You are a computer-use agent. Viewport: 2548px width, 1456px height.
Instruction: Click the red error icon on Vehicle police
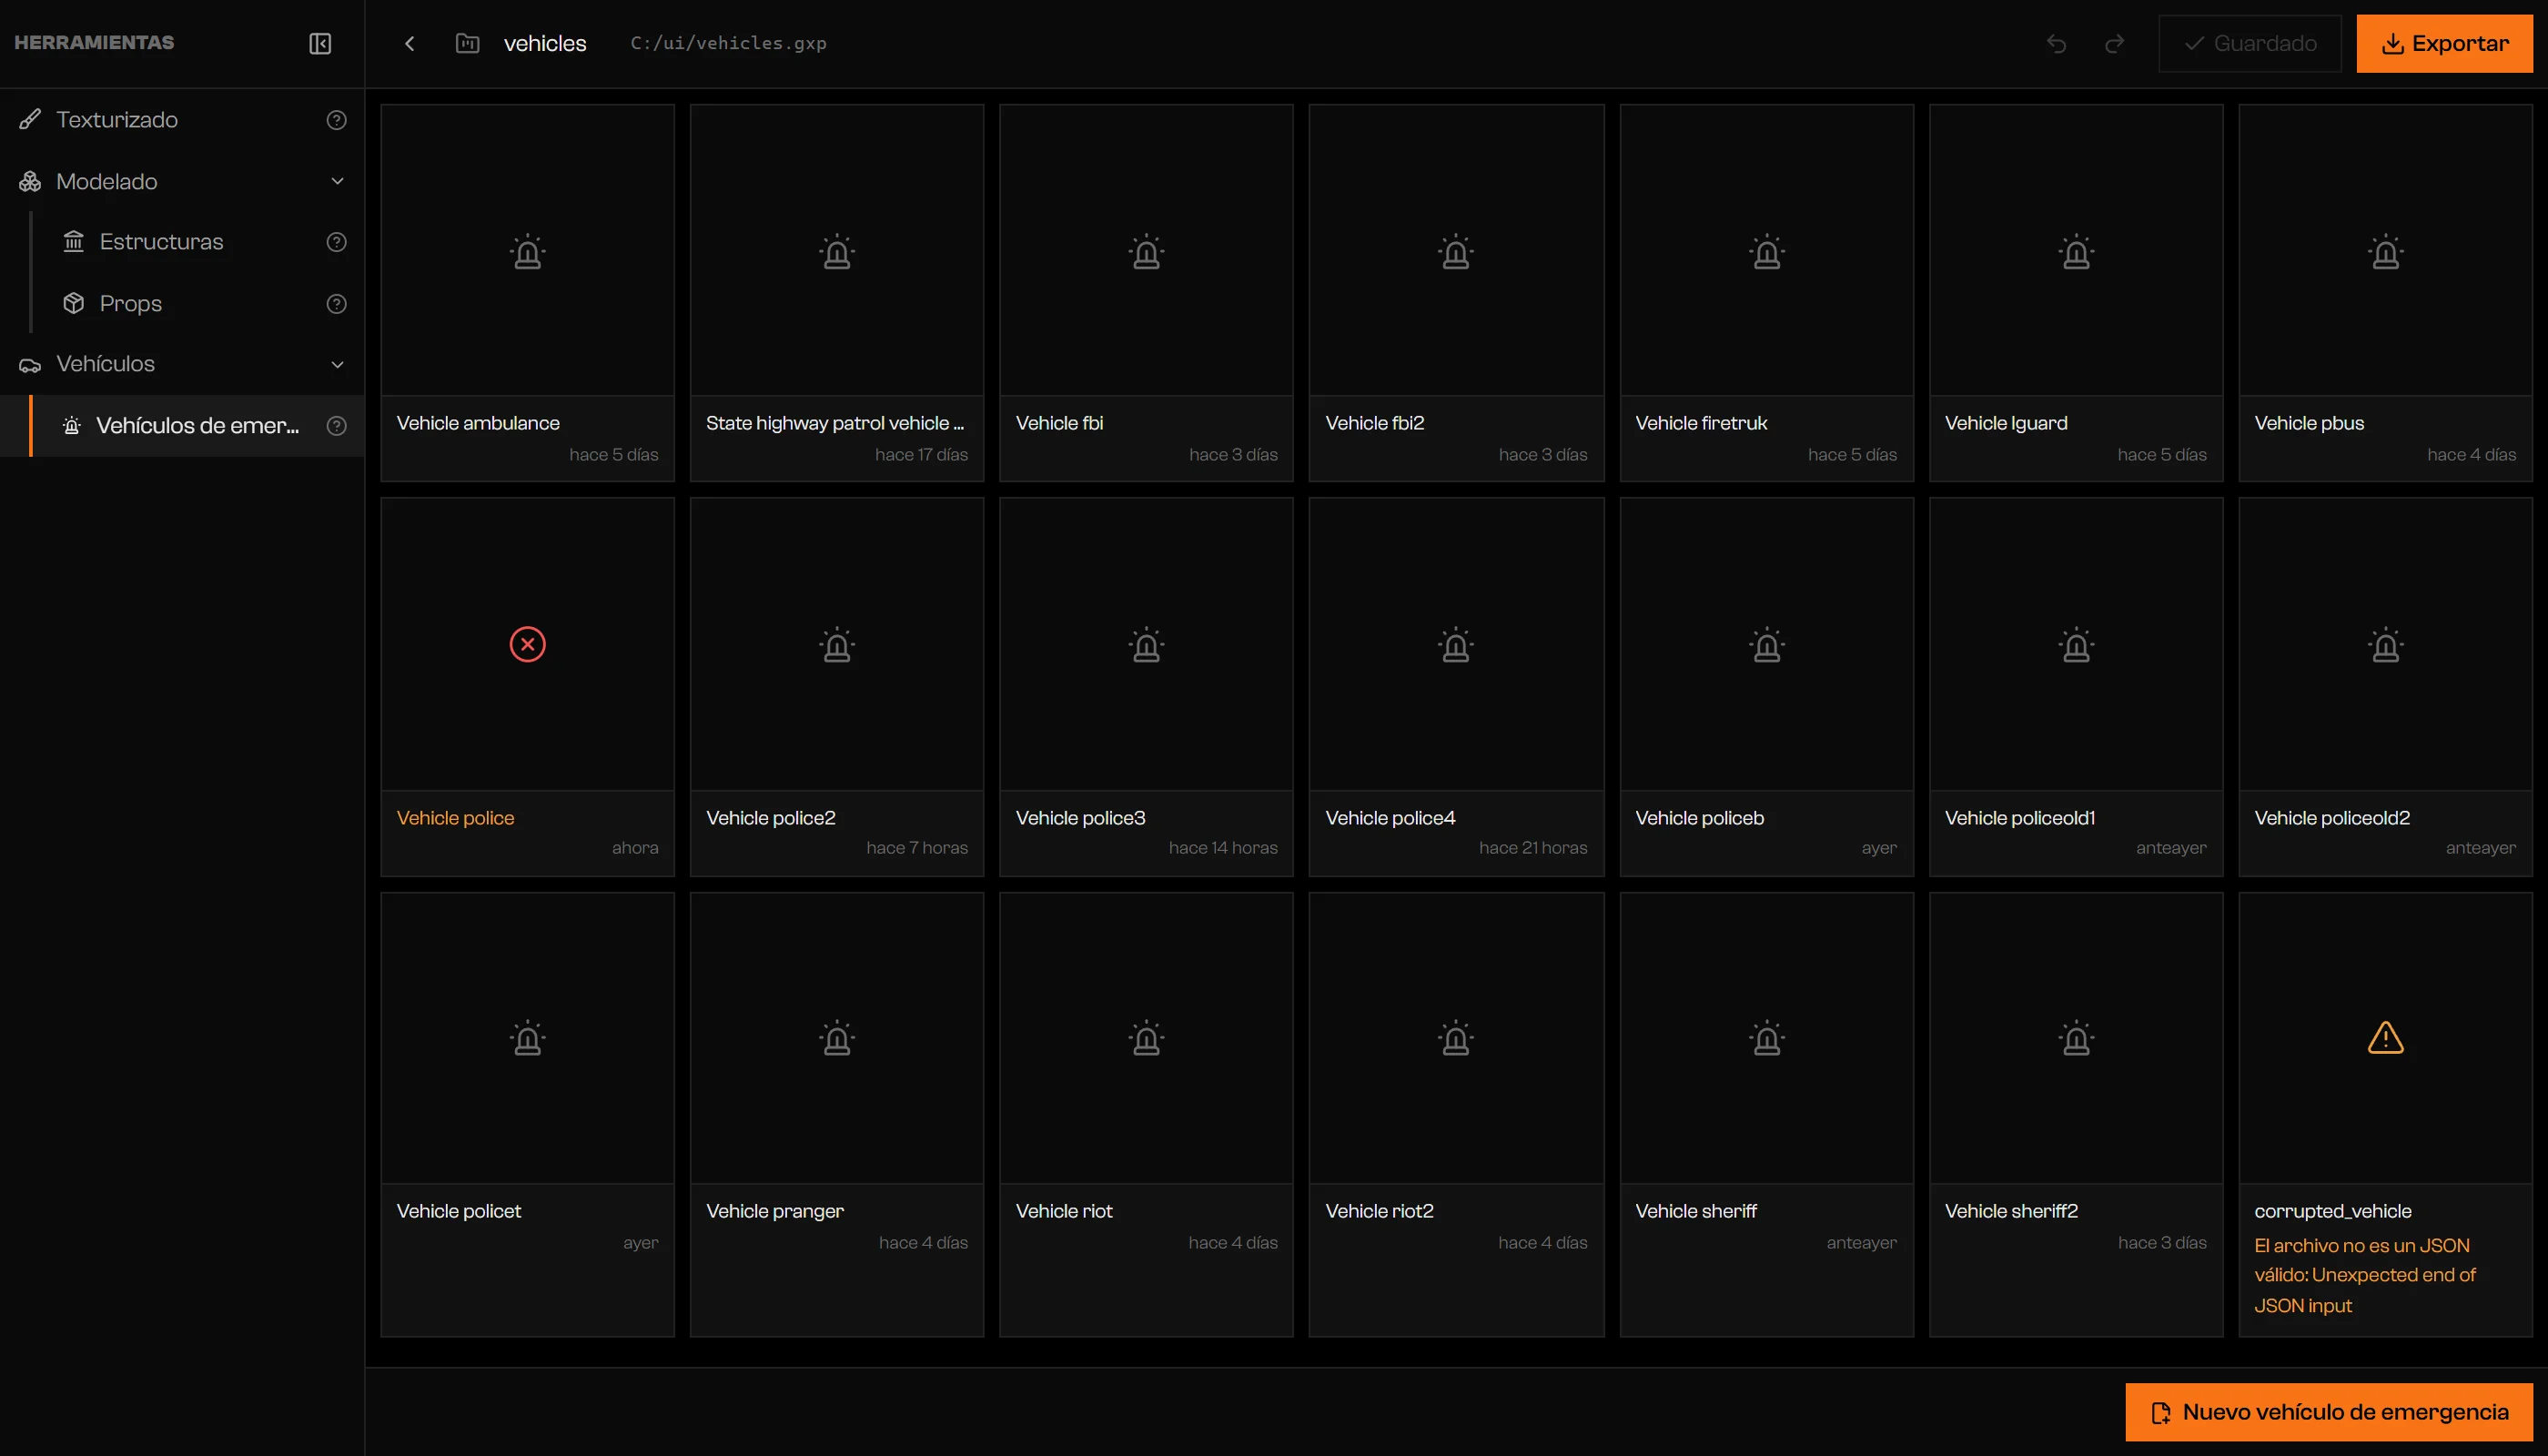tap(528, 644)
